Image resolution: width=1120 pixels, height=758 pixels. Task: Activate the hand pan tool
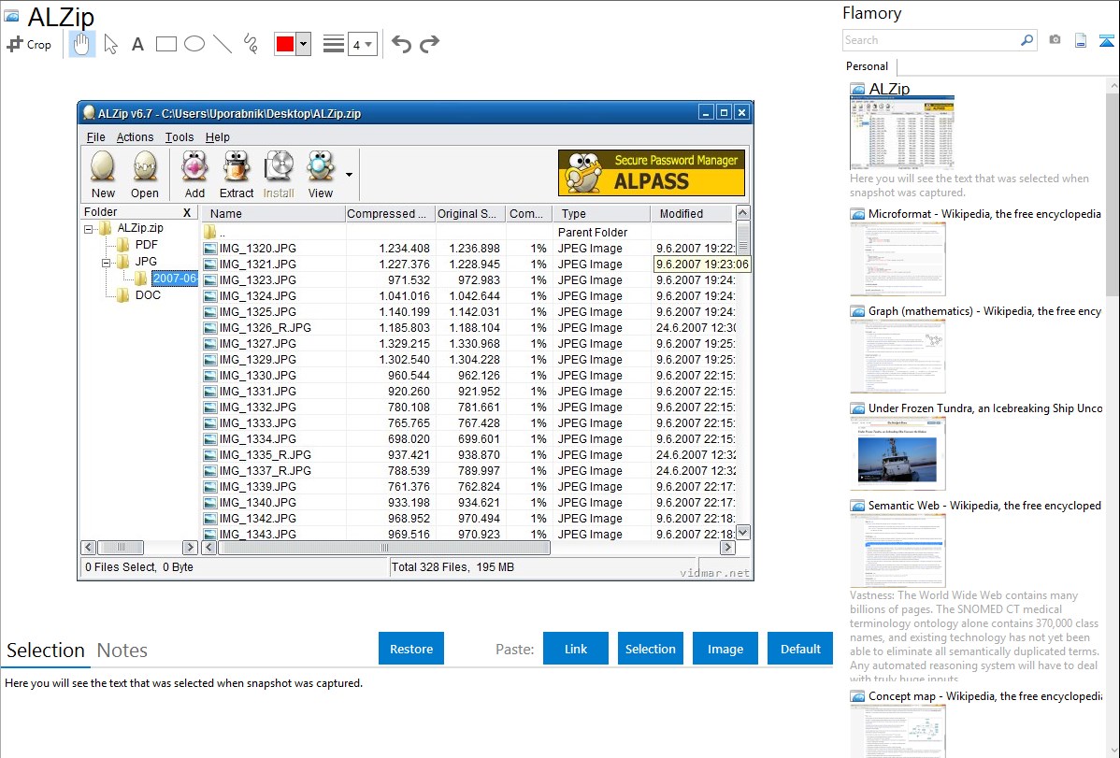coord(81,44)
